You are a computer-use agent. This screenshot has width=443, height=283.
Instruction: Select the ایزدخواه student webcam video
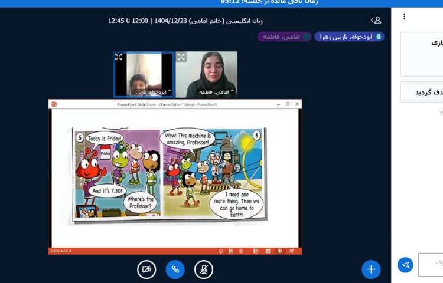point(144,75)
